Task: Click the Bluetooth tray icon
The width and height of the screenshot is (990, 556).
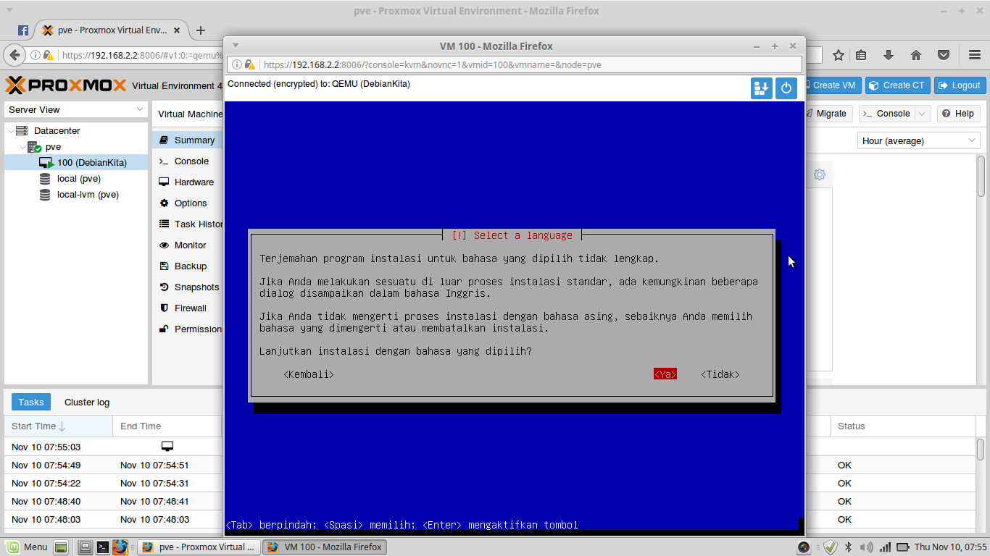Action: (849, 547)
